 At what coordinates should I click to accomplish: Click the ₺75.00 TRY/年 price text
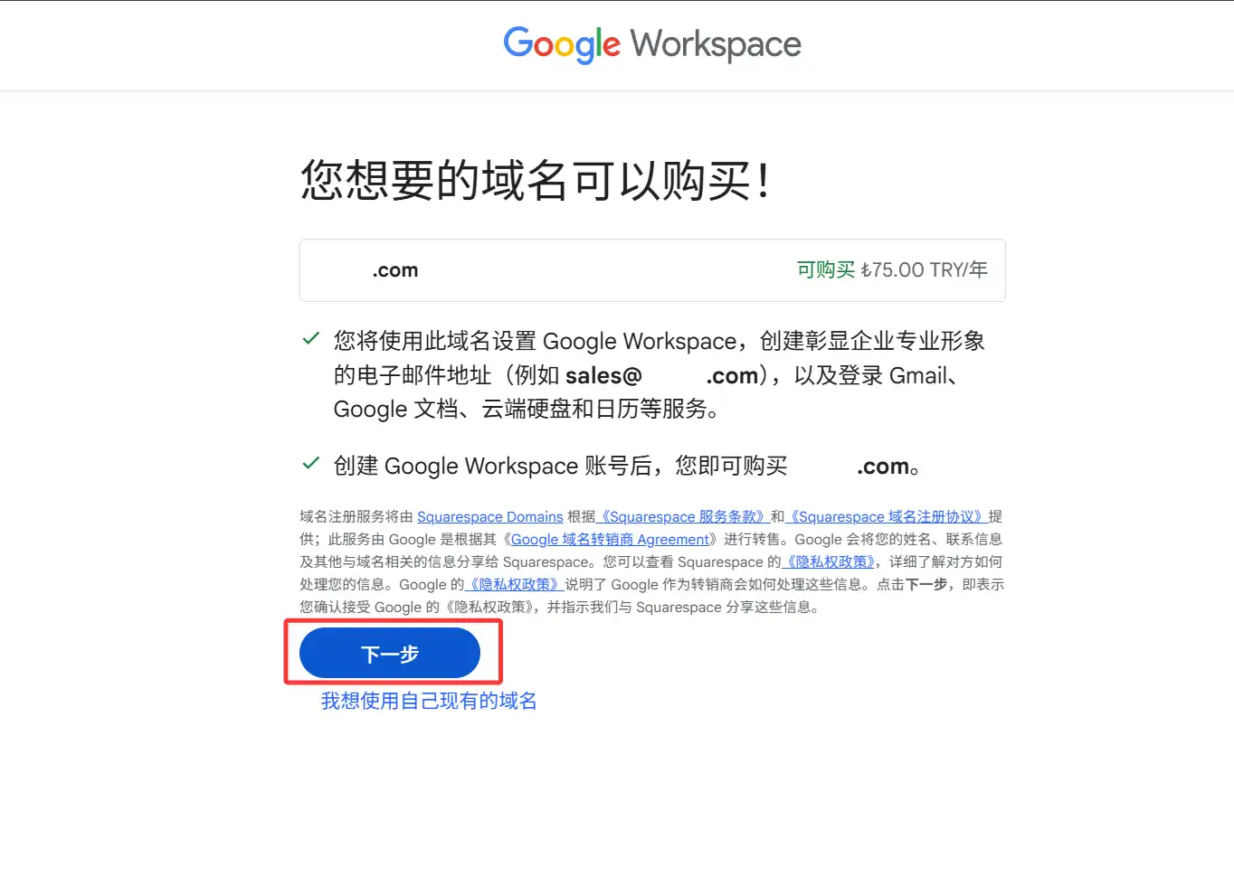[924, 269]
